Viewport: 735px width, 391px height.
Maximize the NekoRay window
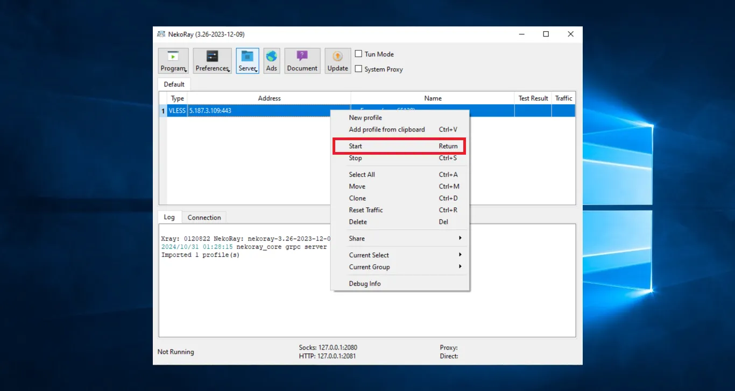pyautogui.click(x=546, y=34)
